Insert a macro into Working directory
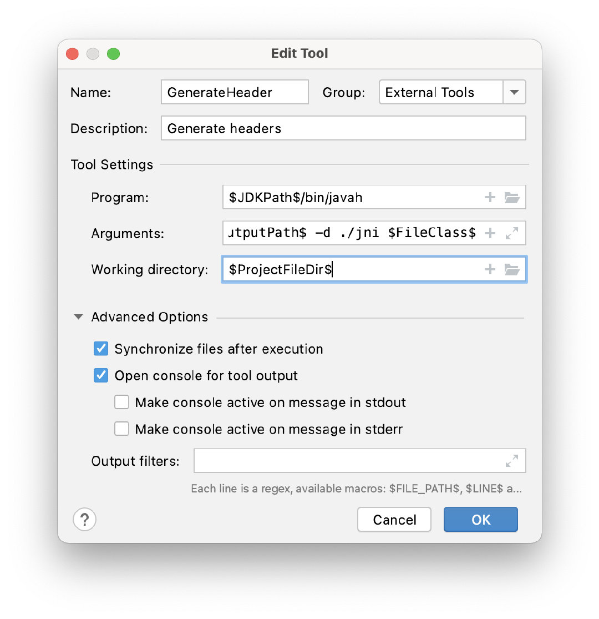Image resolution: width=599 pixels, height=619 pixels. 490,269
